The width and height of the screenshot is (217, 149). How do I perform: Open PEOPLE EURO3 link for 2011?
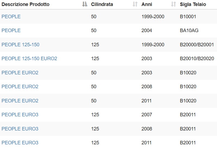coord(20,143)
